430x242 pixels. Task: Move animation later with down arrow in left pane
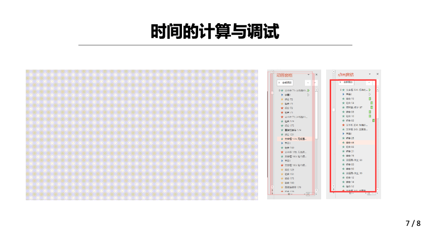[315, 83]
